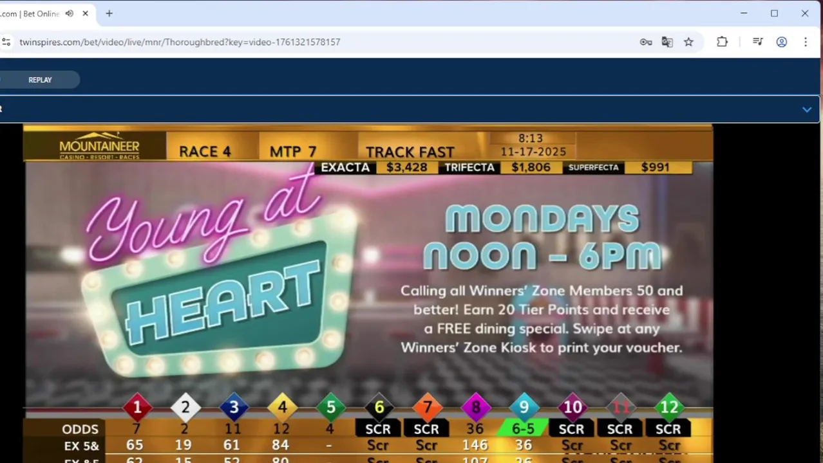Click horse number 11 gray diamond
Screen dimensions: 823x463
[x=620, y=407]
